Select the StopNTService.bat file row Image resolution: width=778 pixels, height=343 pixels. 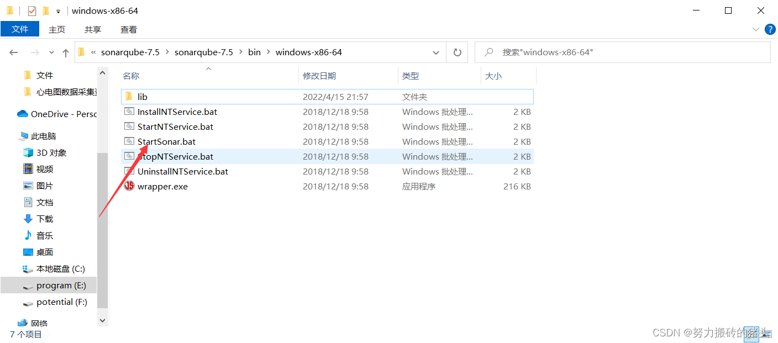coord(328,156)
